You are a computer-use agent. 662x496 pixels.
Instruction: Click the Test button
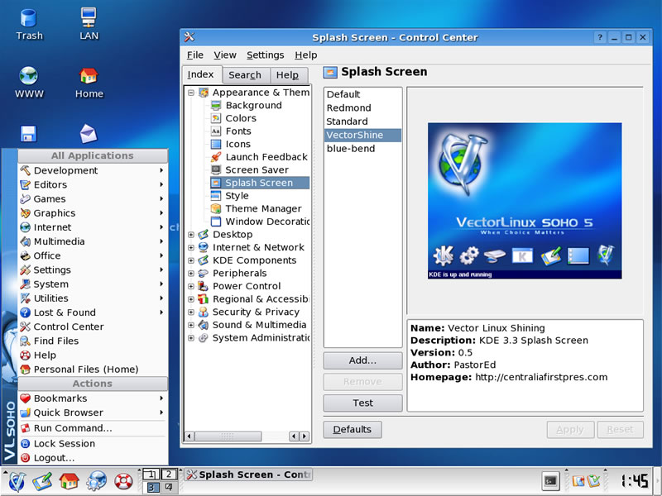coord(362,403)
